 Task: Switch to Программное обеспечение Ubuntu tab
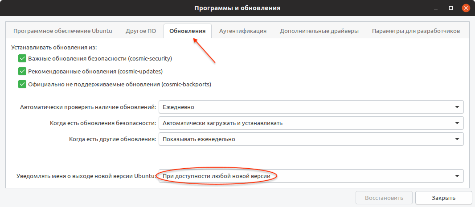[x=62, y=31]
